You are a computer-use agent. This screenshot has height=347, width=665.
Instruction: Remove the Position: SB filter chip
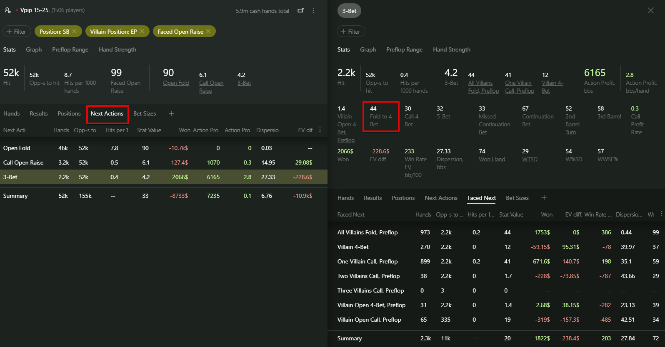click(75, 32)
